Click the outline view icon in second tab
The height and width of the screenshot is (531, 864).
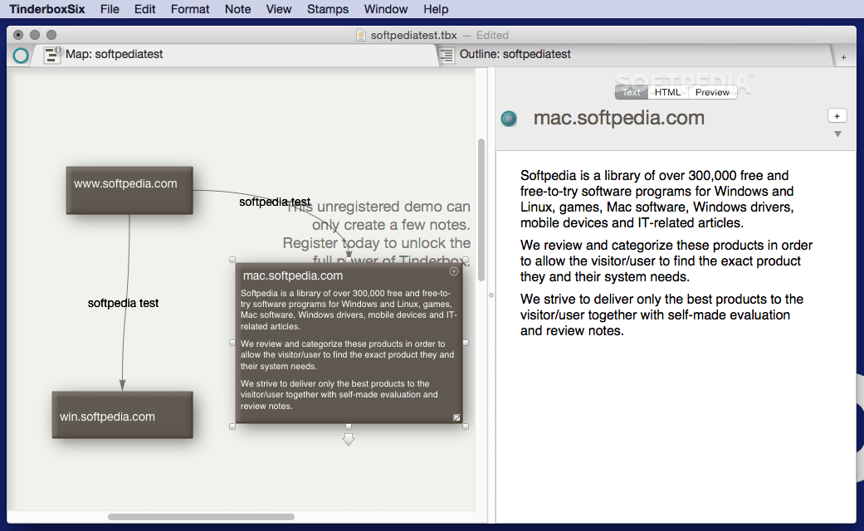[x=447, y=55]
